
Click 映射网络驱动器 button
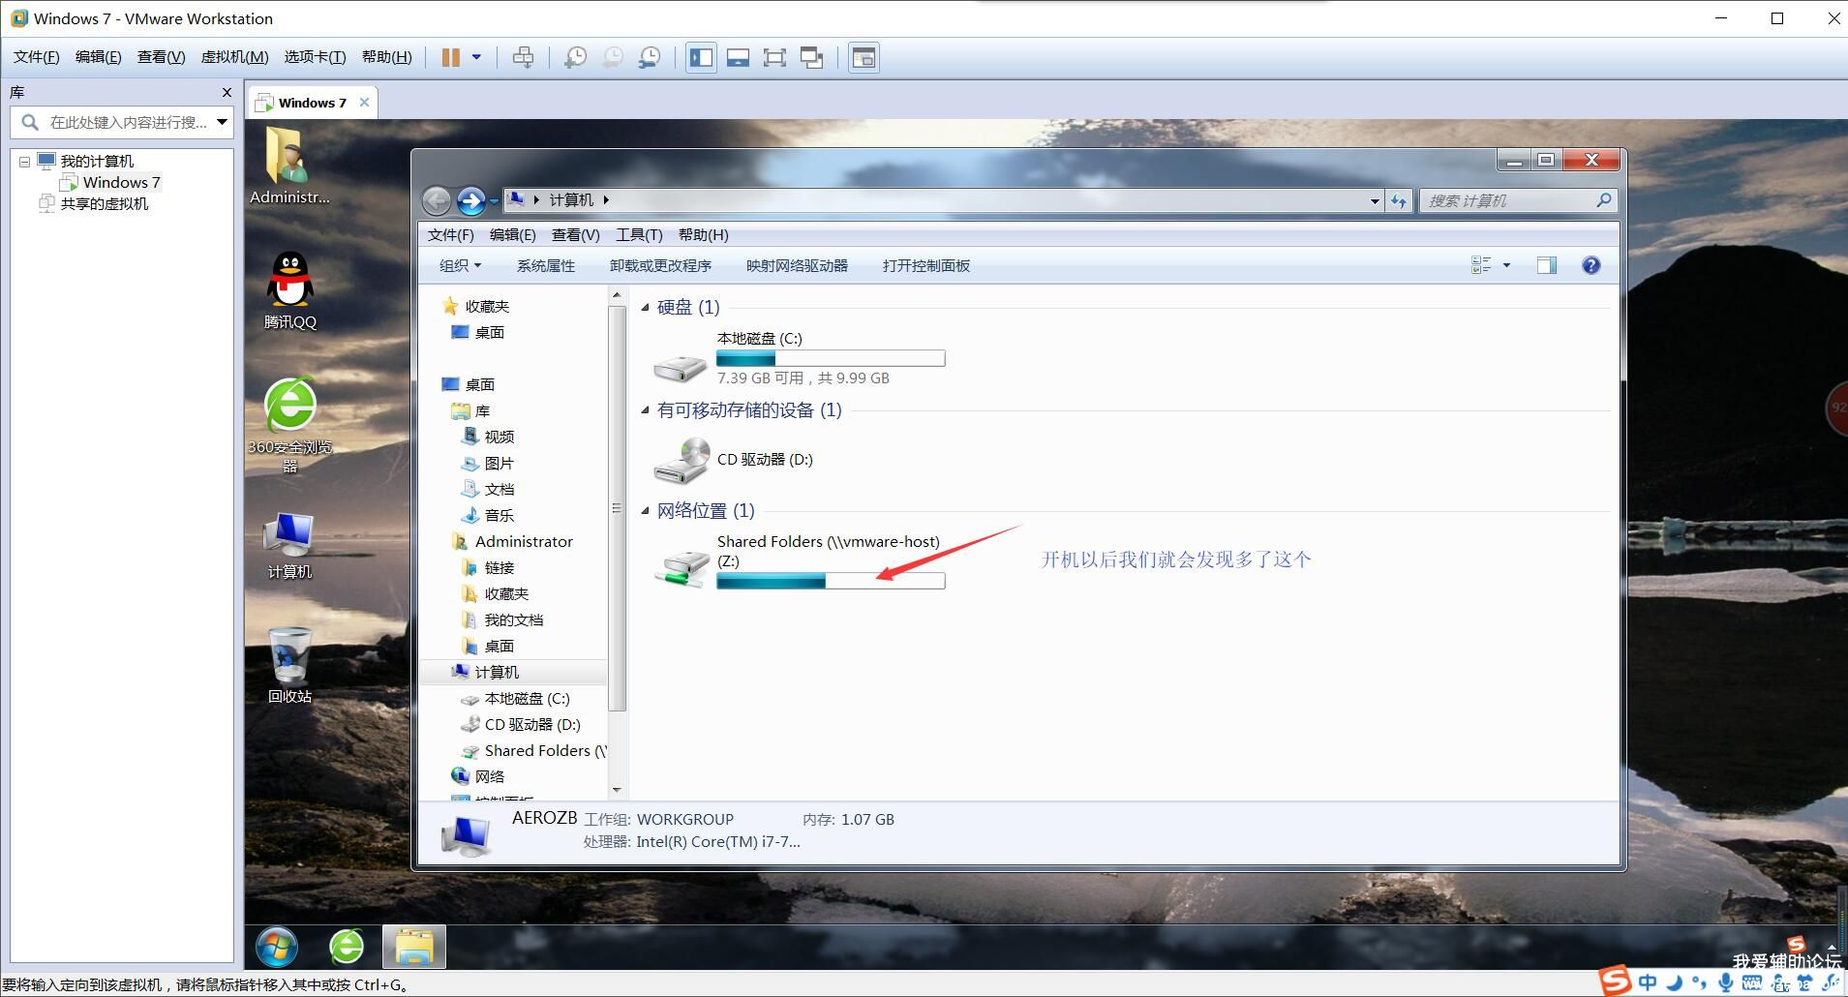[x=797, y=265]
